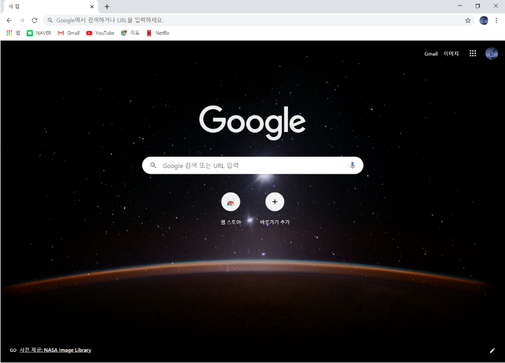The width and height of the screenshot is (505, 363).
Task: Open the YouTube bookmark
Action: coord(100,33)
